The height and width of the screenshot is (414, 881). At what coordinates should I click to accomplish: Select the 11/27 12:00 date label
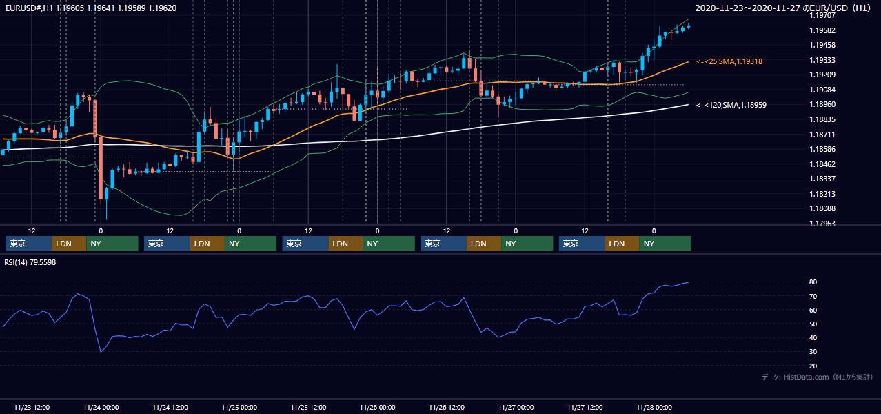point(585,407)
